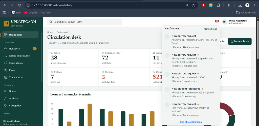Open The Wealth of Nations notification
Image resolution: width=259 pixels, height=126 pixels.
(191, 110)
